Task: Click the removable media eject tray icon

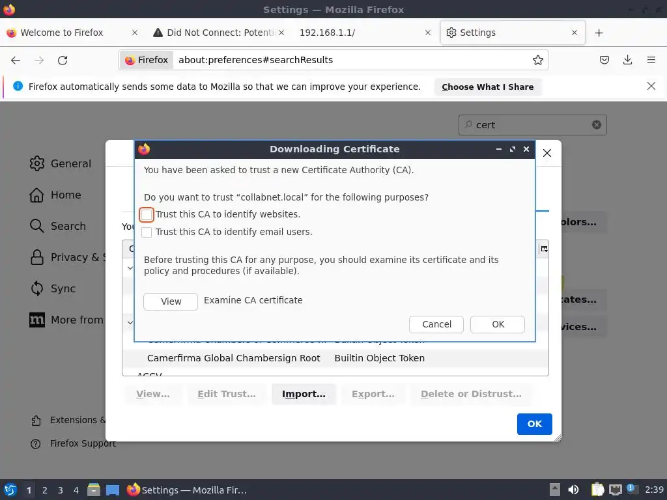Action: tap(555, 490)
